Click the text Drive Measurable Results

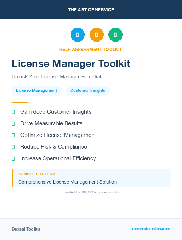coord(51,123)
